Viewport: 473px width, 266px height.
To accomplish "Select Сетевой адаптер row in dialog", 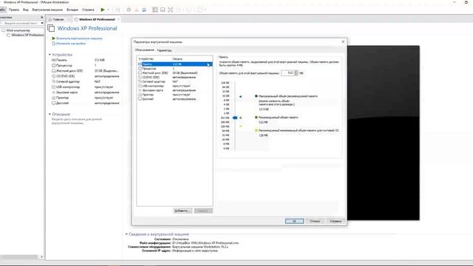I will (x=175, y=81).
